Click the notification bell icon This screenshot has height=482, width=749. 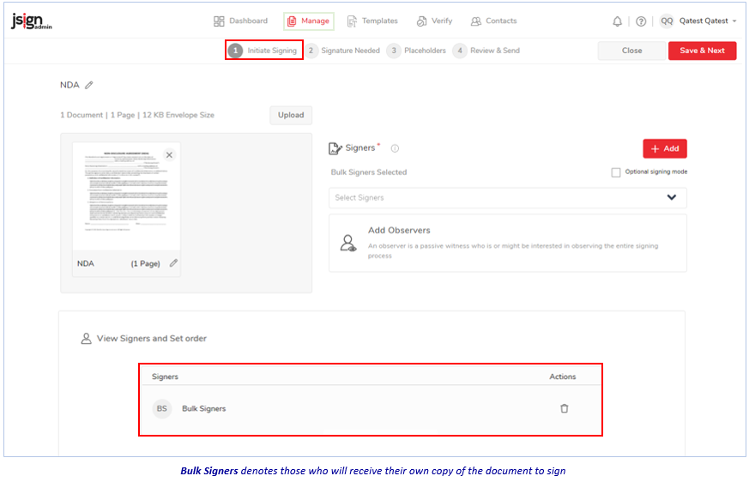[x=617, y=21]
